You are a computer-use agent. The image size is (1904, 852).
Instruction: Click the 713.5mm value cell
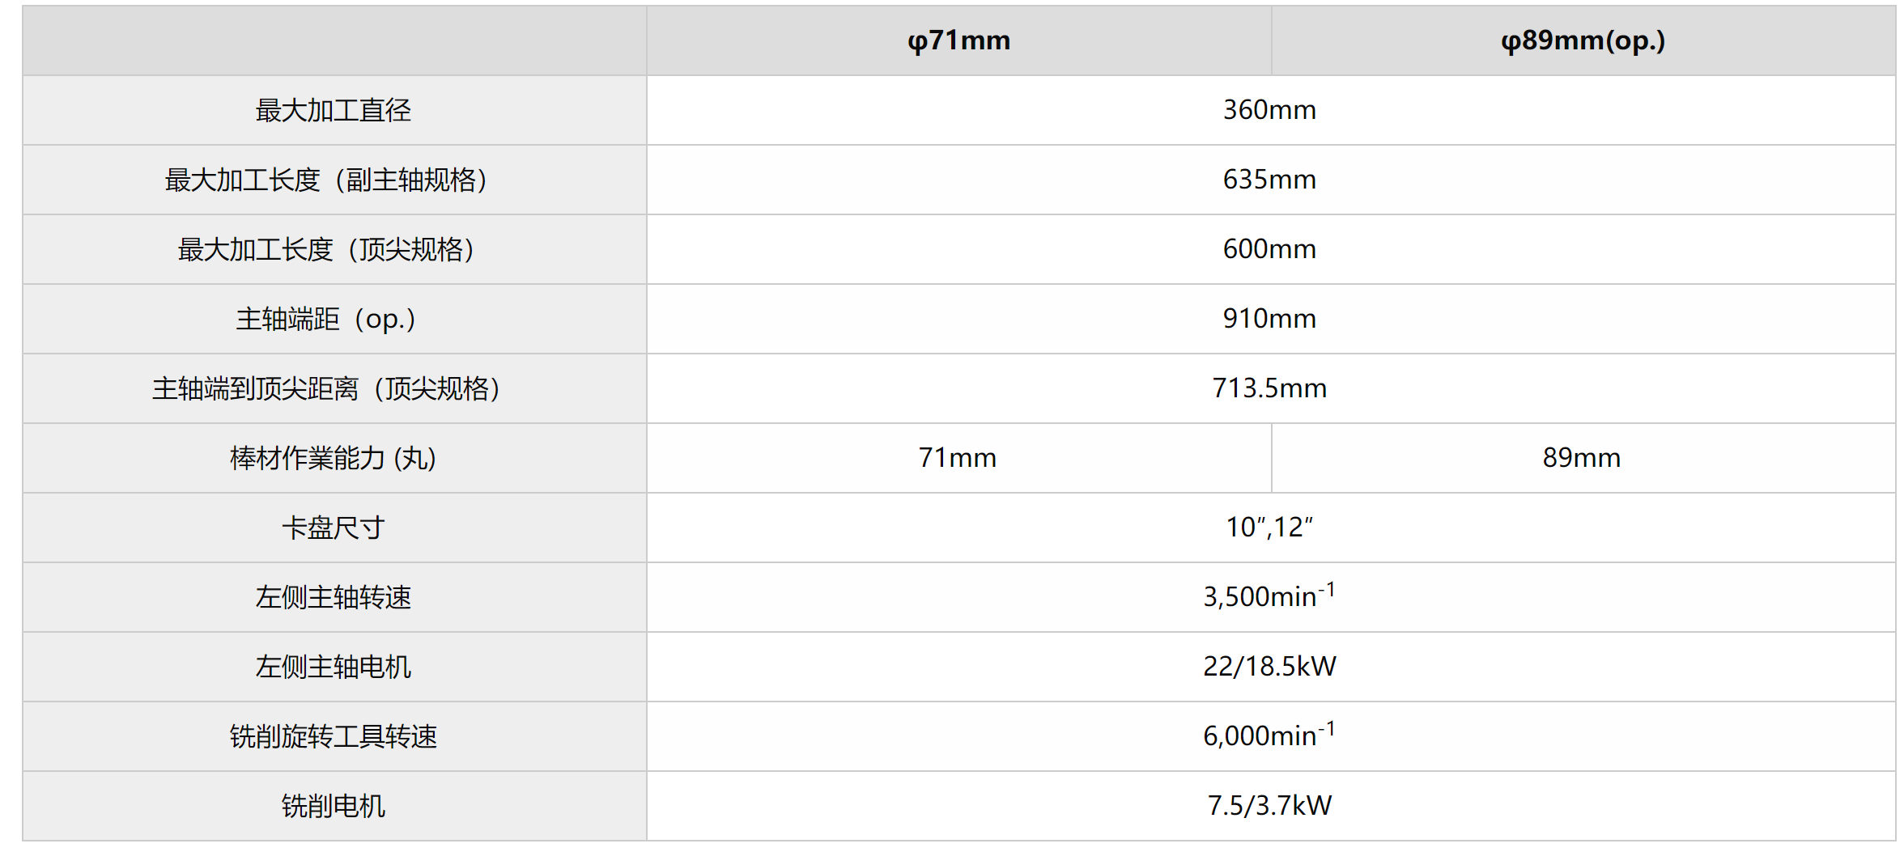coord(1269,388)
